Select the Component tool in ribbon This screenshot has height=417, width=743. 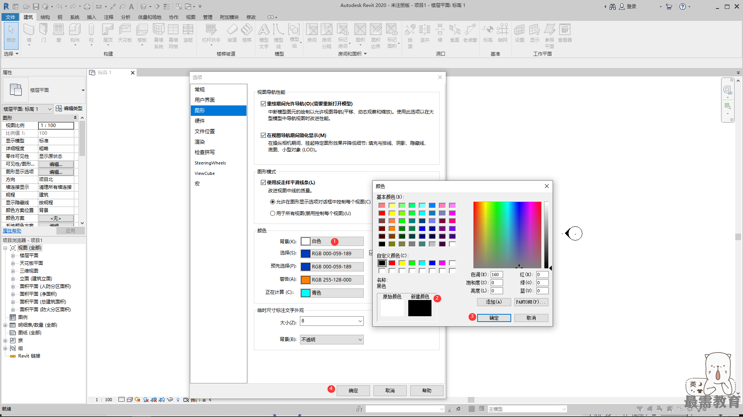tap(75, 33)
